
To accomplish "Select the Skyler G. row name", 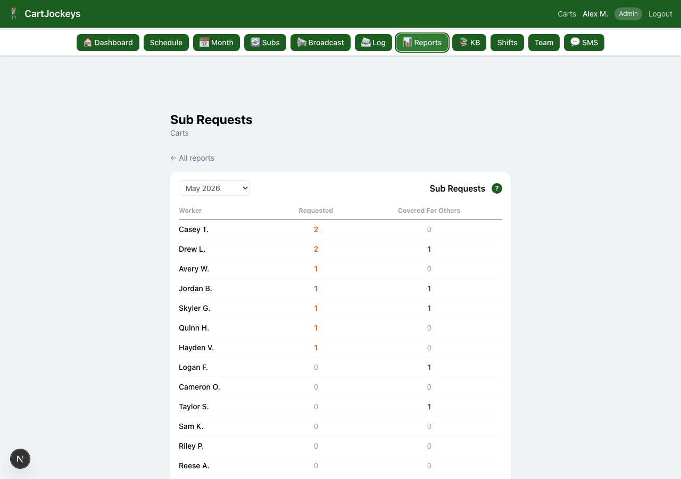I will (194, 308).
